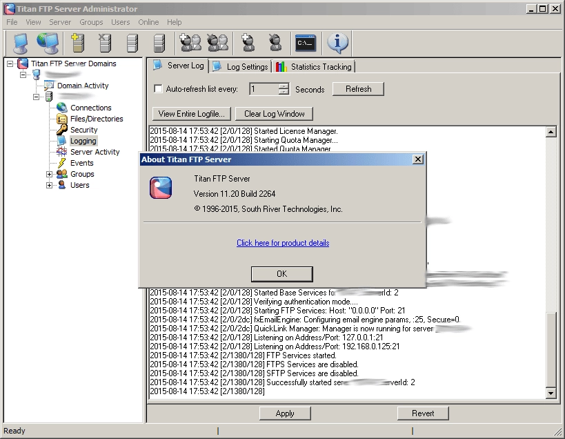Expand the Groups tree node
The height and width of the screenshot is (439, 565).
[x=50, y=174]
